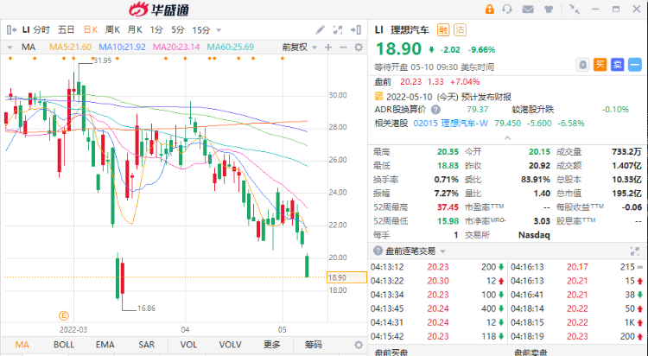648x356 pixels.
Task: Open bottom indicator bar settings gear
Action: 359,345
